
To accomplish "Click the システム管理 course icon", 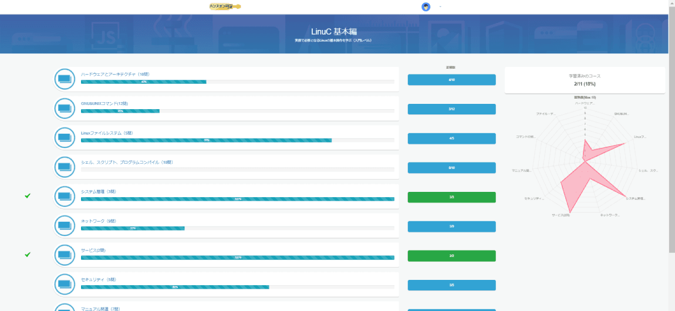I will pos(65,196).
